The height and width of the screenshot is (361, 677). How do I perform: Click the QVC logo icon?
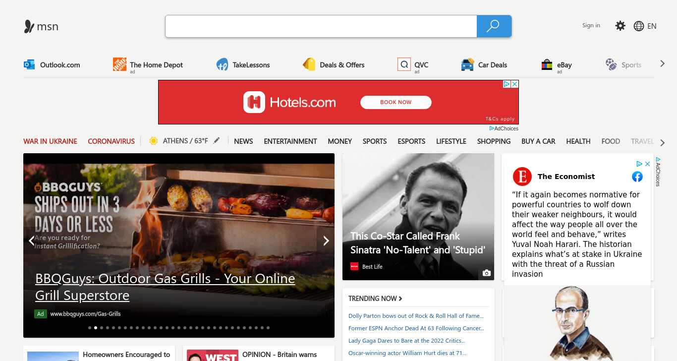tap(404, 64)
